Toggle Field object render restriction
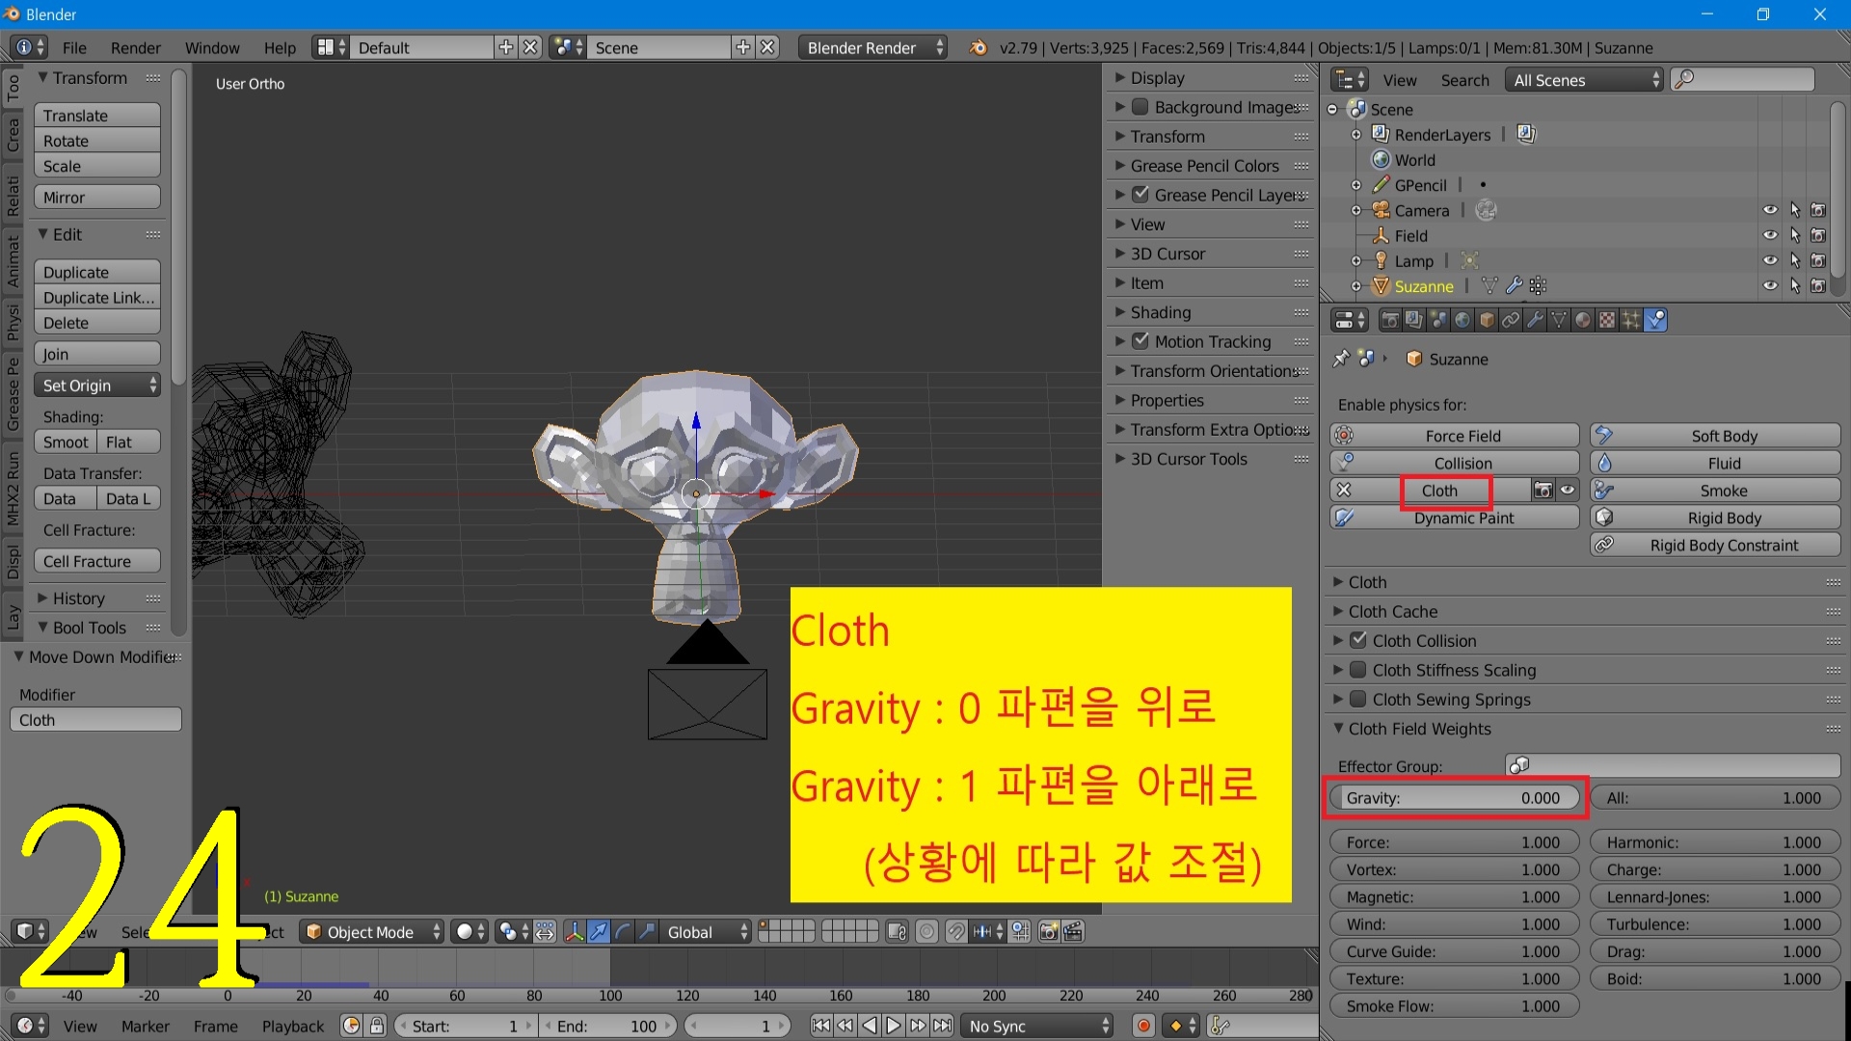 point(1818,236)
